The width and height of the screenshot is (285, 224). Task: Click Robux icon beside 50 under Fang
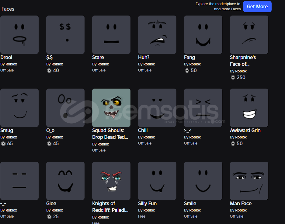tap(187, 71)
